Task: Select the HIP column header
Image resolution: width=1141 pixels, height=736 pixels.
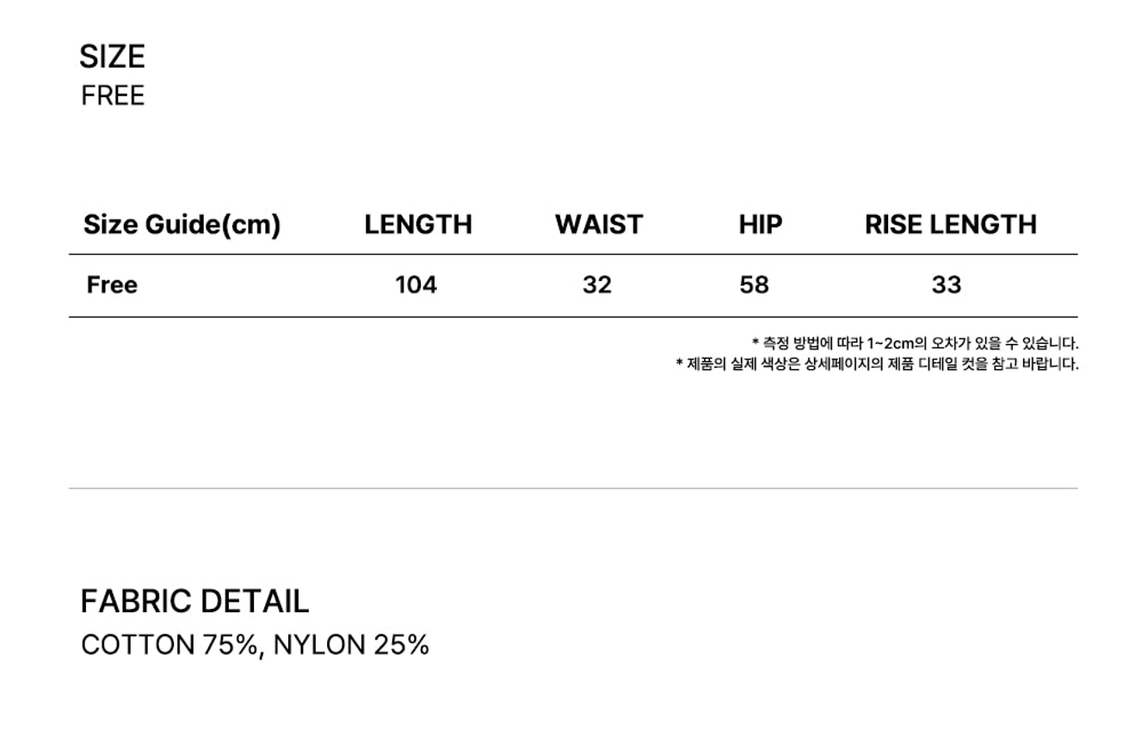Action: tap(760, 224)
